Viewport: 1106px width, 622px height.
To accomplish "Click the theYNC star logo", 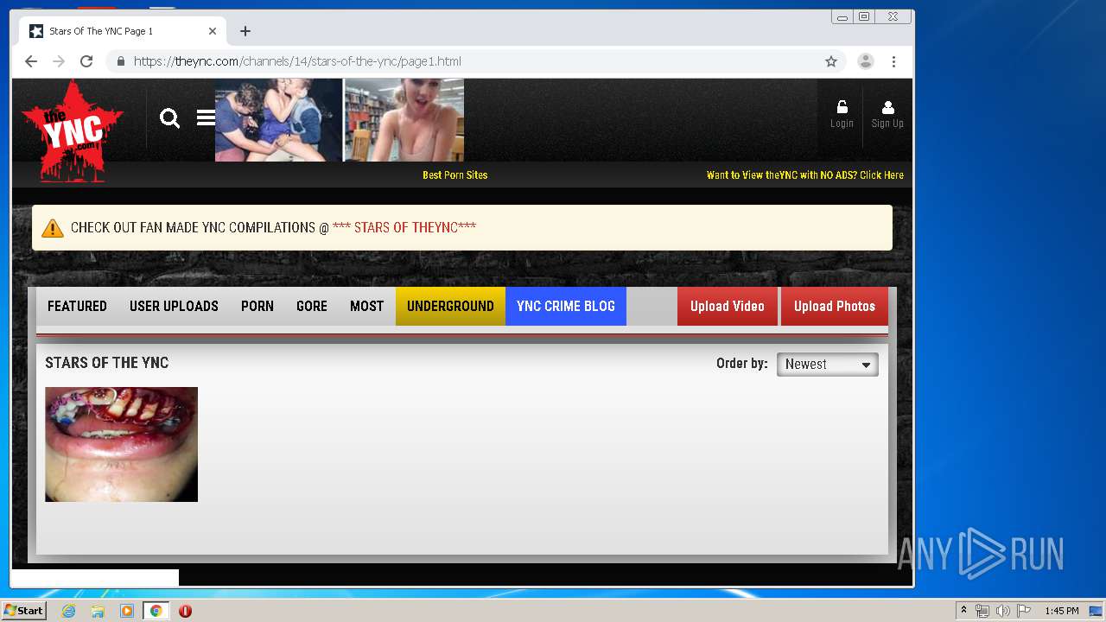I will [x=73, y=131].
